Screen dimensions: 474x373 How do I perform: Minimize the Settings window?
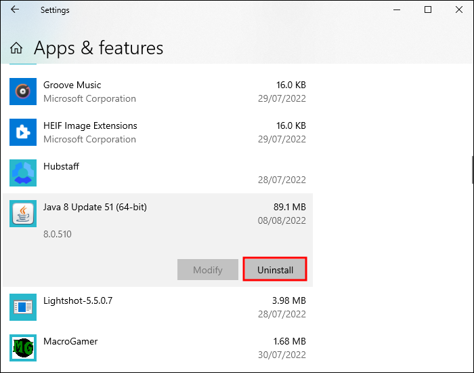397,10
